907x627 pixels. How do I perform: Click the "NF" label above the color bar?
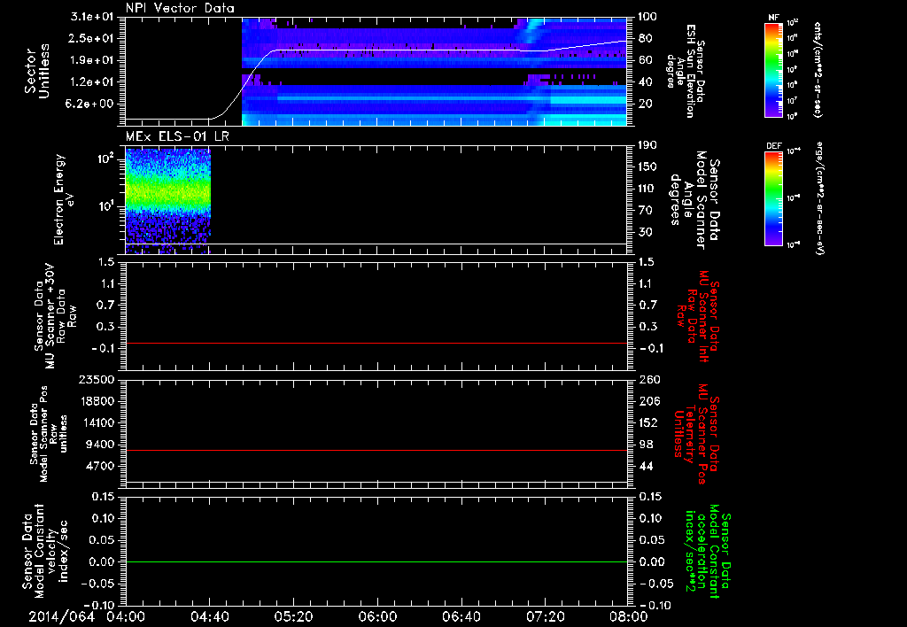point(774,18)
